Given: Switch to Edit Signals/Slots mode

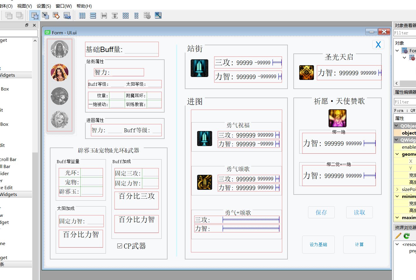Looking at the screenshot, I should [x=45, y=16].
